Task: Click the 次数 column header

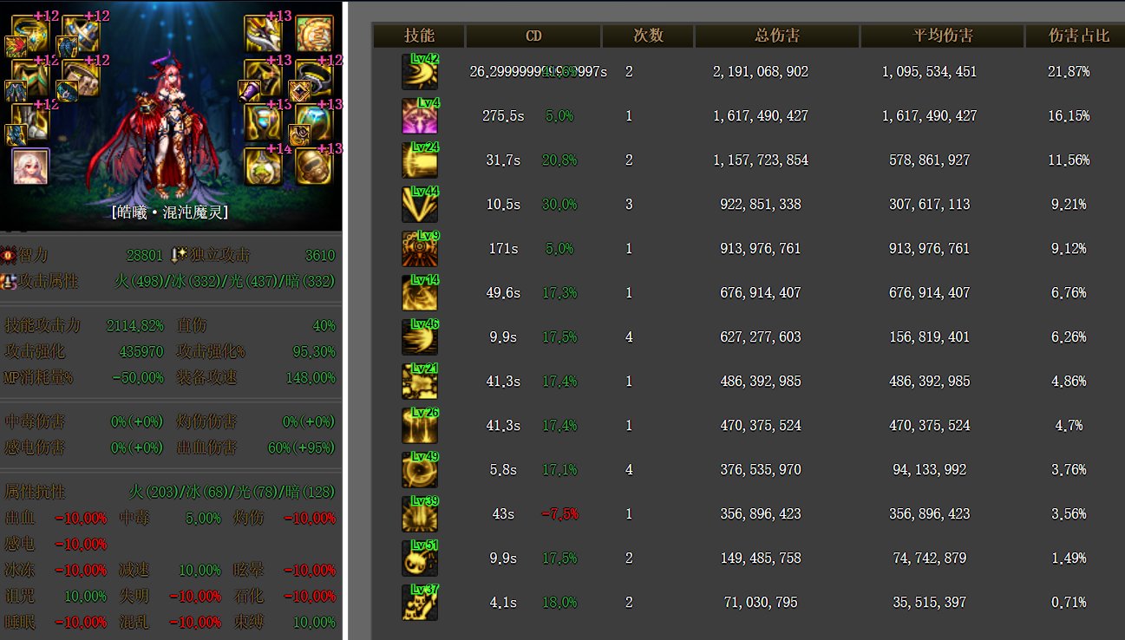Action: point(648,36)
